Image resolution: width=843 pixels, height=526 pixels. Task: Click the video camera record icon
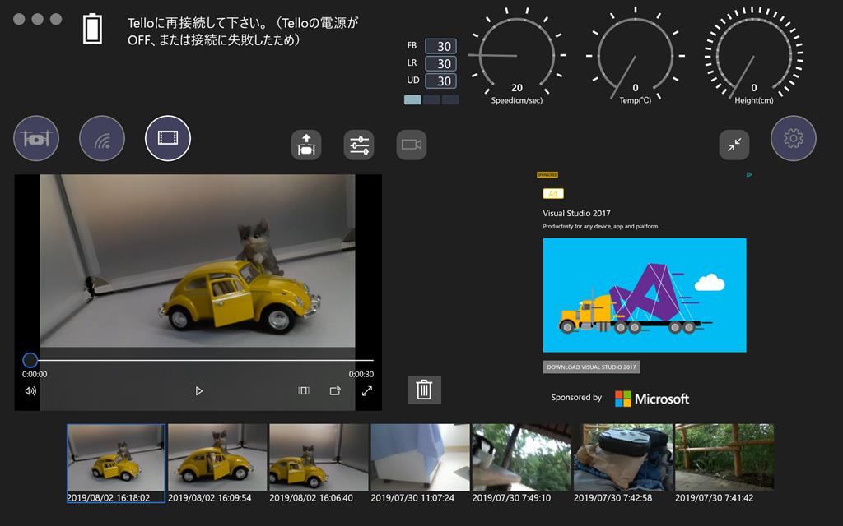click(x=412, y=145)
